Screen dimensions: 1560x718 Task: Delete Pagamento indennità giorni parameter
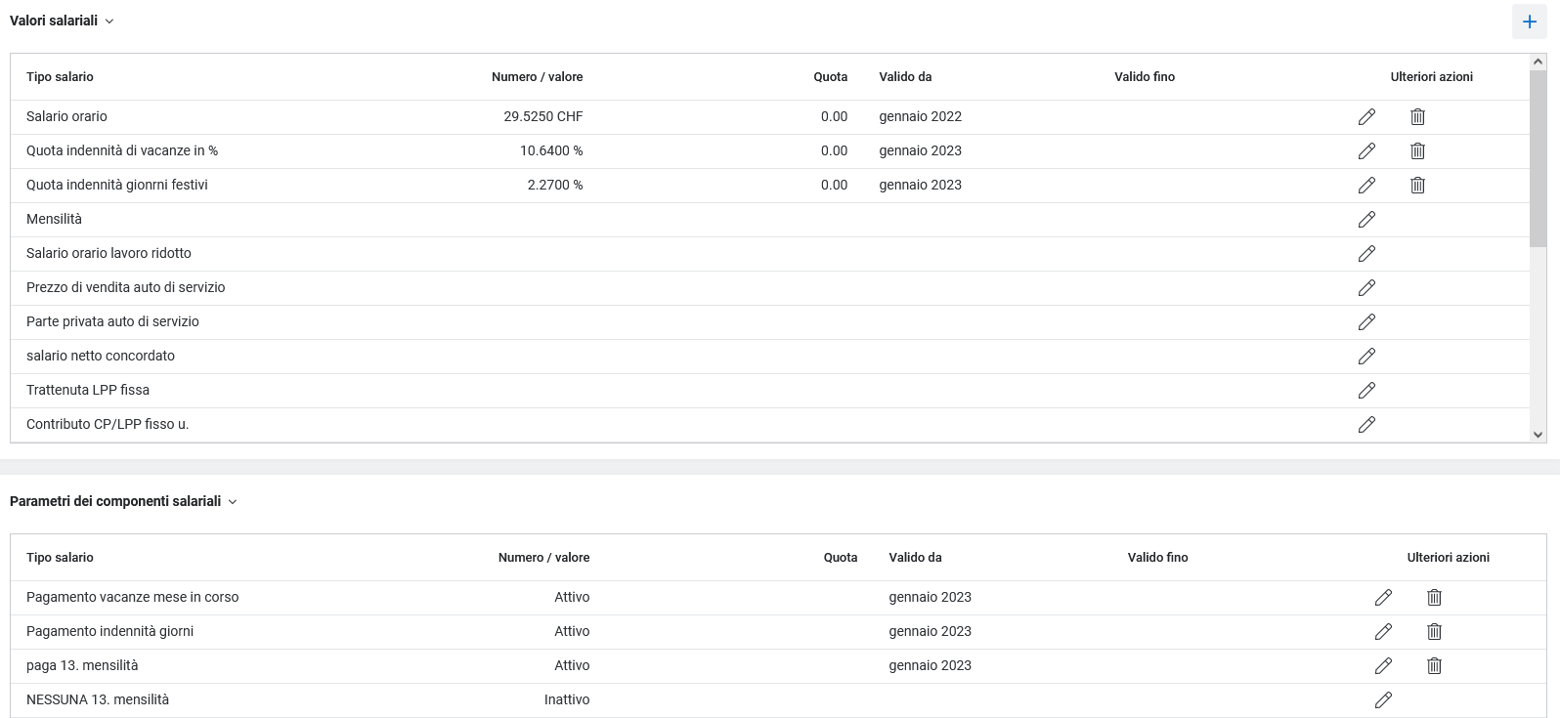1434,632
